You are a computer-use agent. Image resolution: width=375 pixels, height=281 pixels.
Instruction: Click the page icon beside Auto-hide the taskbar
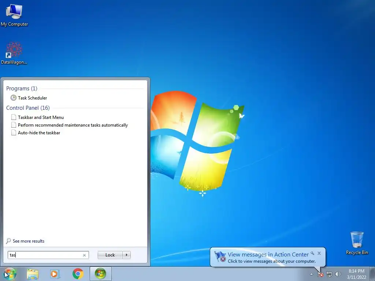point(14,132)
